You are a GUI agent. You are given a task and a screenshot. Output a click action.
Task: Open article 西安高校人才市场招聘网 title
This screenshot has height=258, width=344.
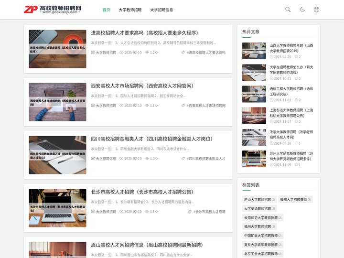(x=142, y=86)
